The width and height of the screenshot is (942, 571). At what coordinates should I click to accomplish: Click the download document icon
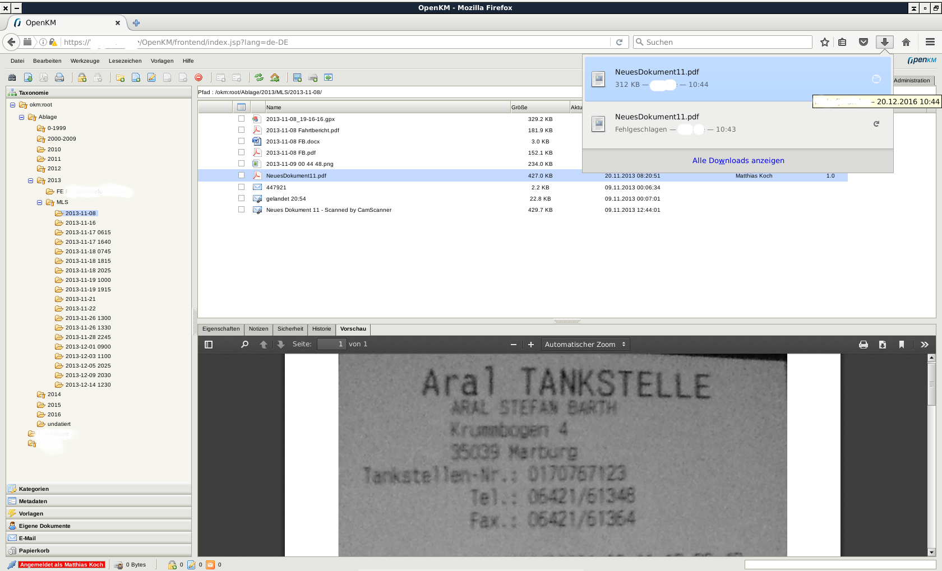click(27, 77)
